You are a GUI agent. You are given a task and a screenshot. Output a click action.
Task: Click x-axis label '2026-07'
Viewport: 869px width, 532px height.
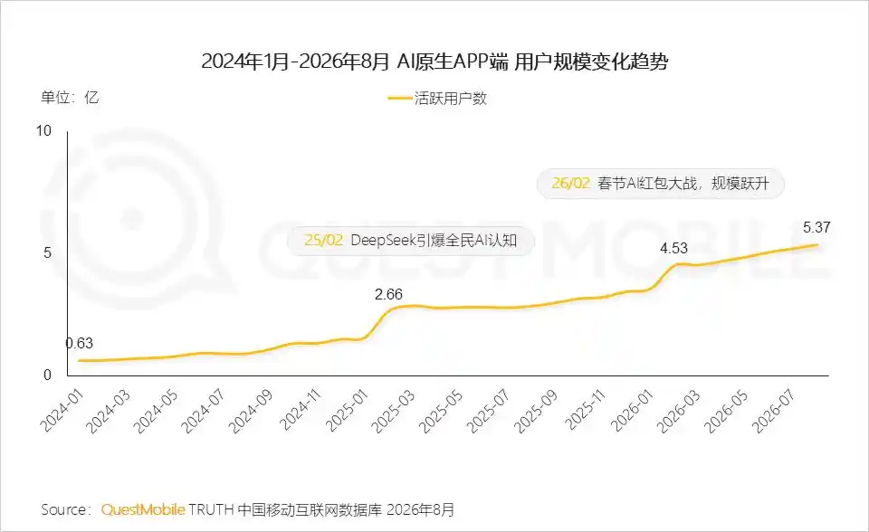pyautogui.click(x=773, y=410)
